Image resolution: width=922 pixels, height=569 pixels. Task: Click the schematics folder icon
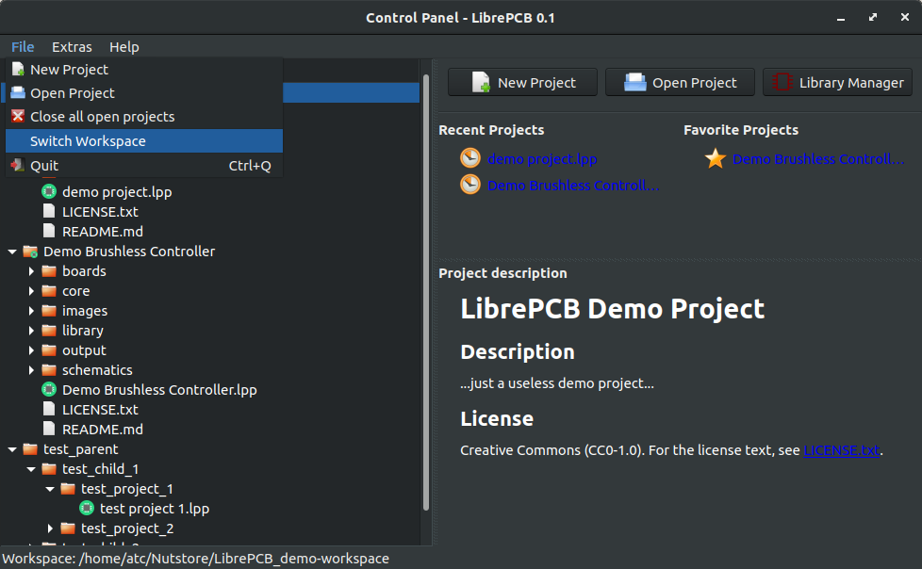coord(49,369)
